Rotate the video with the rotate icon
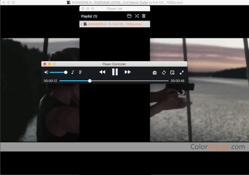Image resolution: width=249 pixels, height=175 pixels. (164, 73)
